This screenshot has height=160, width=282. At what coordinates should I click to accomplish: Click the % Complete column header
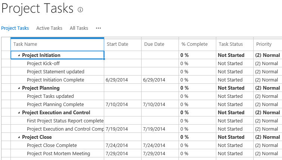pos(198,44)
